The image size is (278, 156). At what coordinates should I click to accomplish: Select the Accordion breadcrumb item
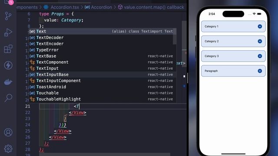[101, 7]
